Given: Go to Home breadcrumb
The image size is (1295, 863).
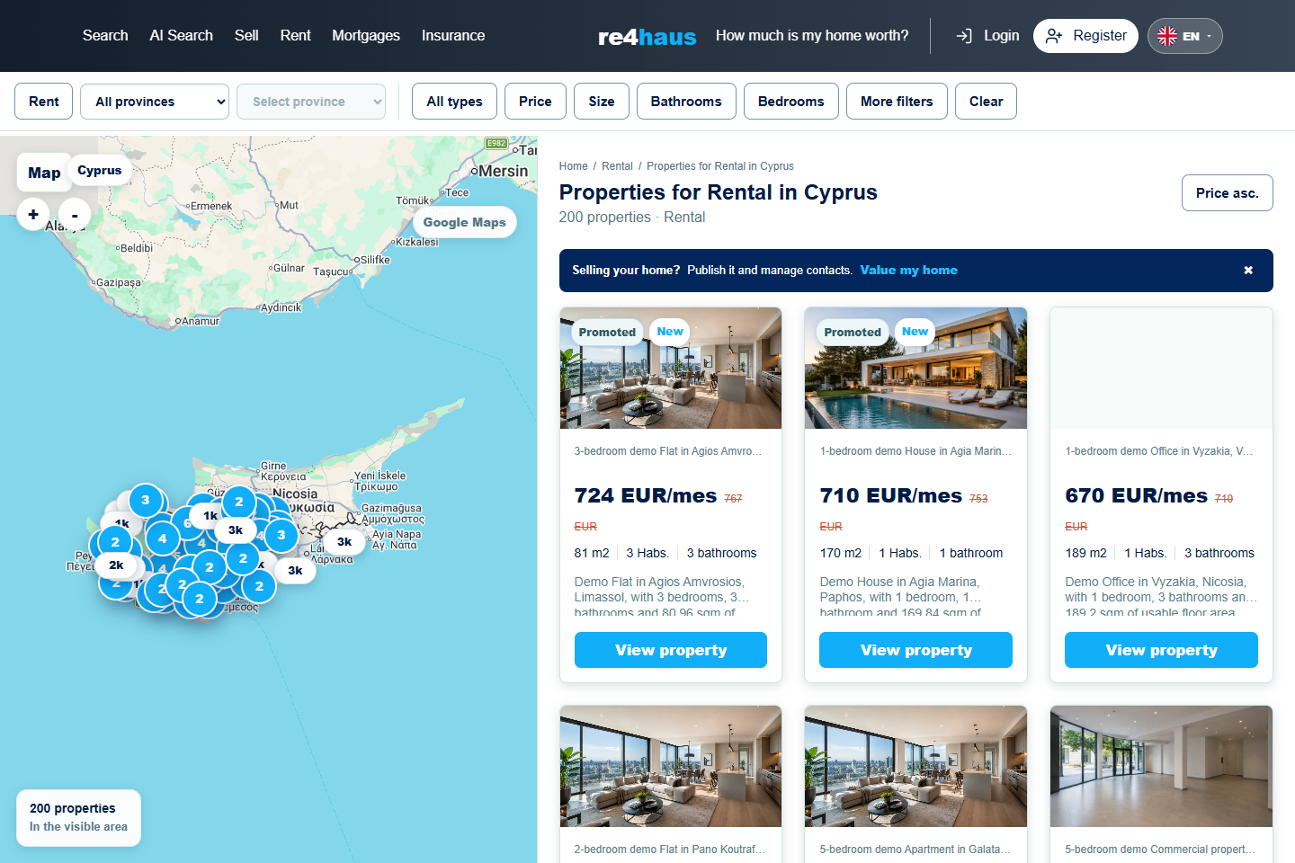Looking at the screenshot, I should pos(573,166).
